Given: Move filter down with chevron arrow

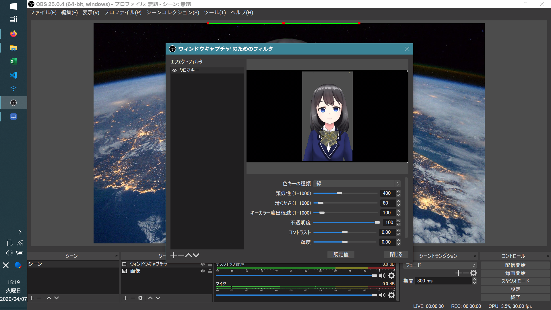Looking at the screenshot, I should [196, 255].
